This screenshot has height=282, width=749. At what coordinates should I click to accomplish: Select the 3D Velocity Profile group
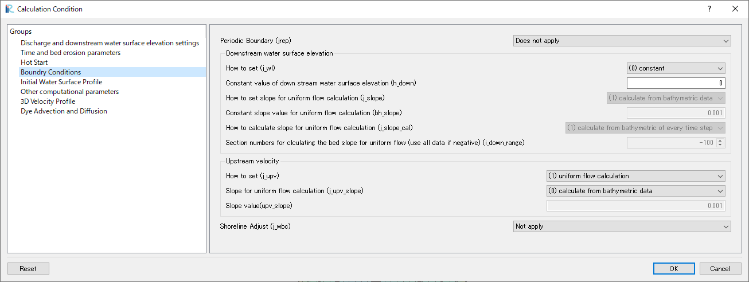click(48, 101)
